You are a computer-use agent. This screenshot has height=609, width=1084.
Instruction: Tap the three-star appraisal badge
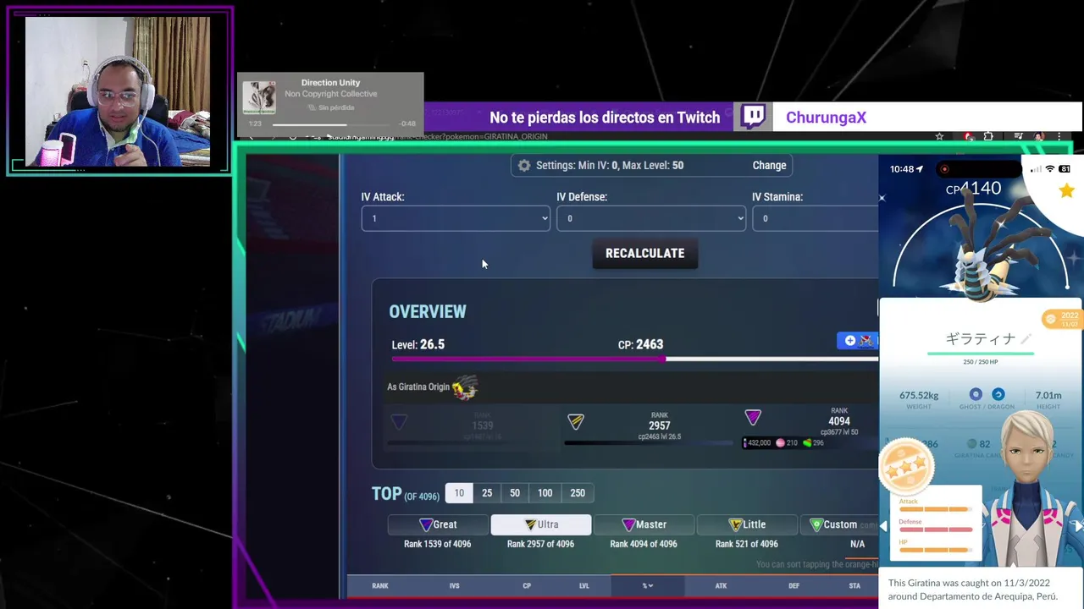click(906, 465)
